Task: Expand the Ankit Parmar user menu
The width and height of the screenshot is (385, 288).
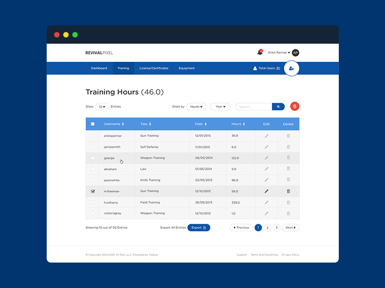Action: [x=279, y=52]
